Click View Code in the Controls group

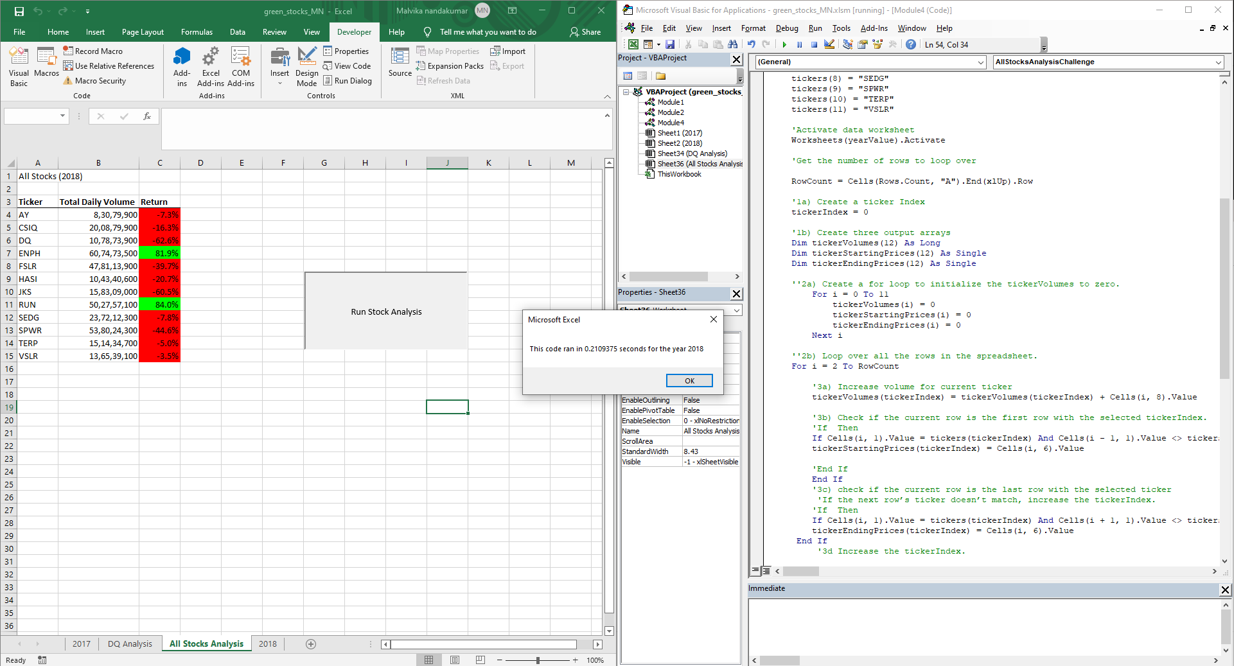347,66
